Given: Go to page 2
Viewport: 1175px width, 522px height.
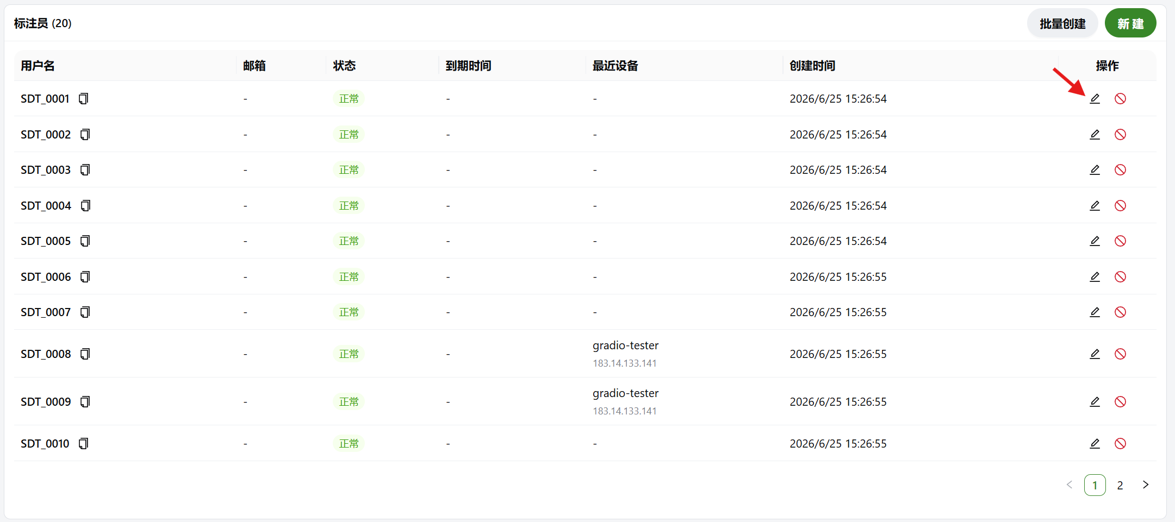Looking at the screenshot, I should pyautogui.click(x=1120, y=485).
